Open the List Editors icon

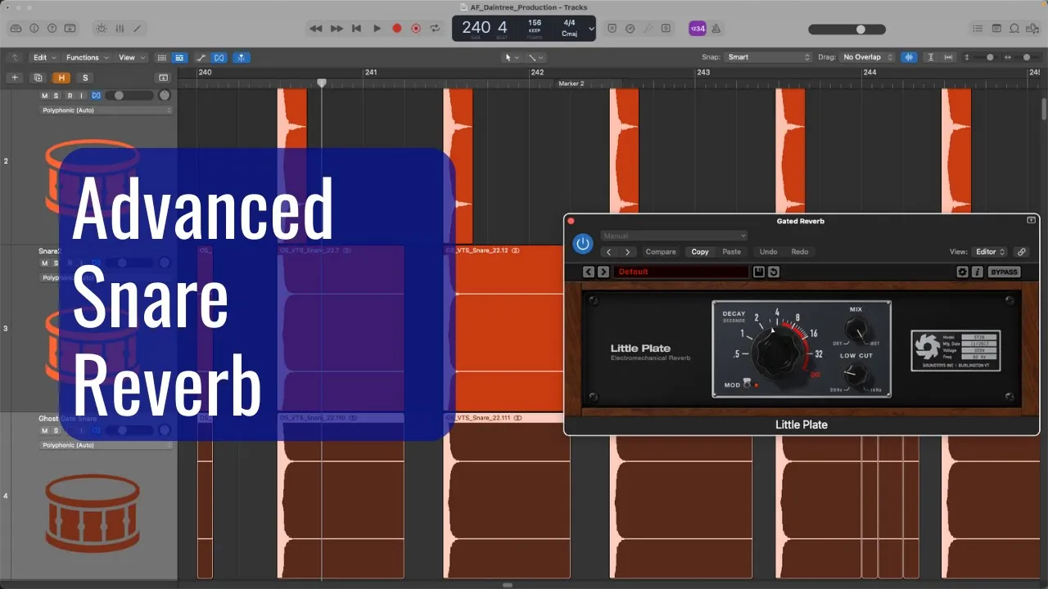pyautogui.click(x=978, y=28)
